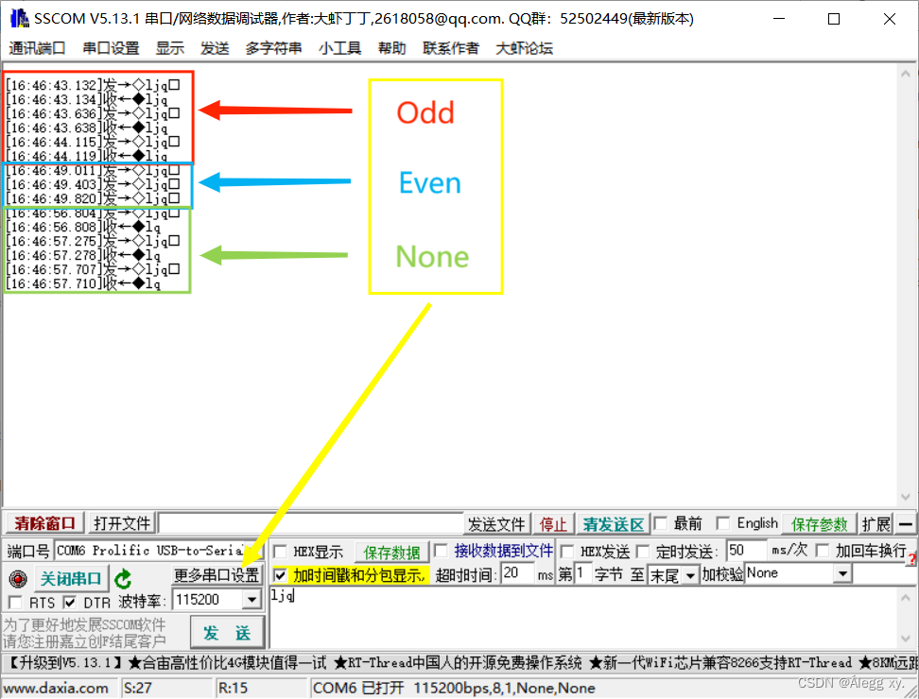
Task: Click the file path input field
Action: pos(311,523)
